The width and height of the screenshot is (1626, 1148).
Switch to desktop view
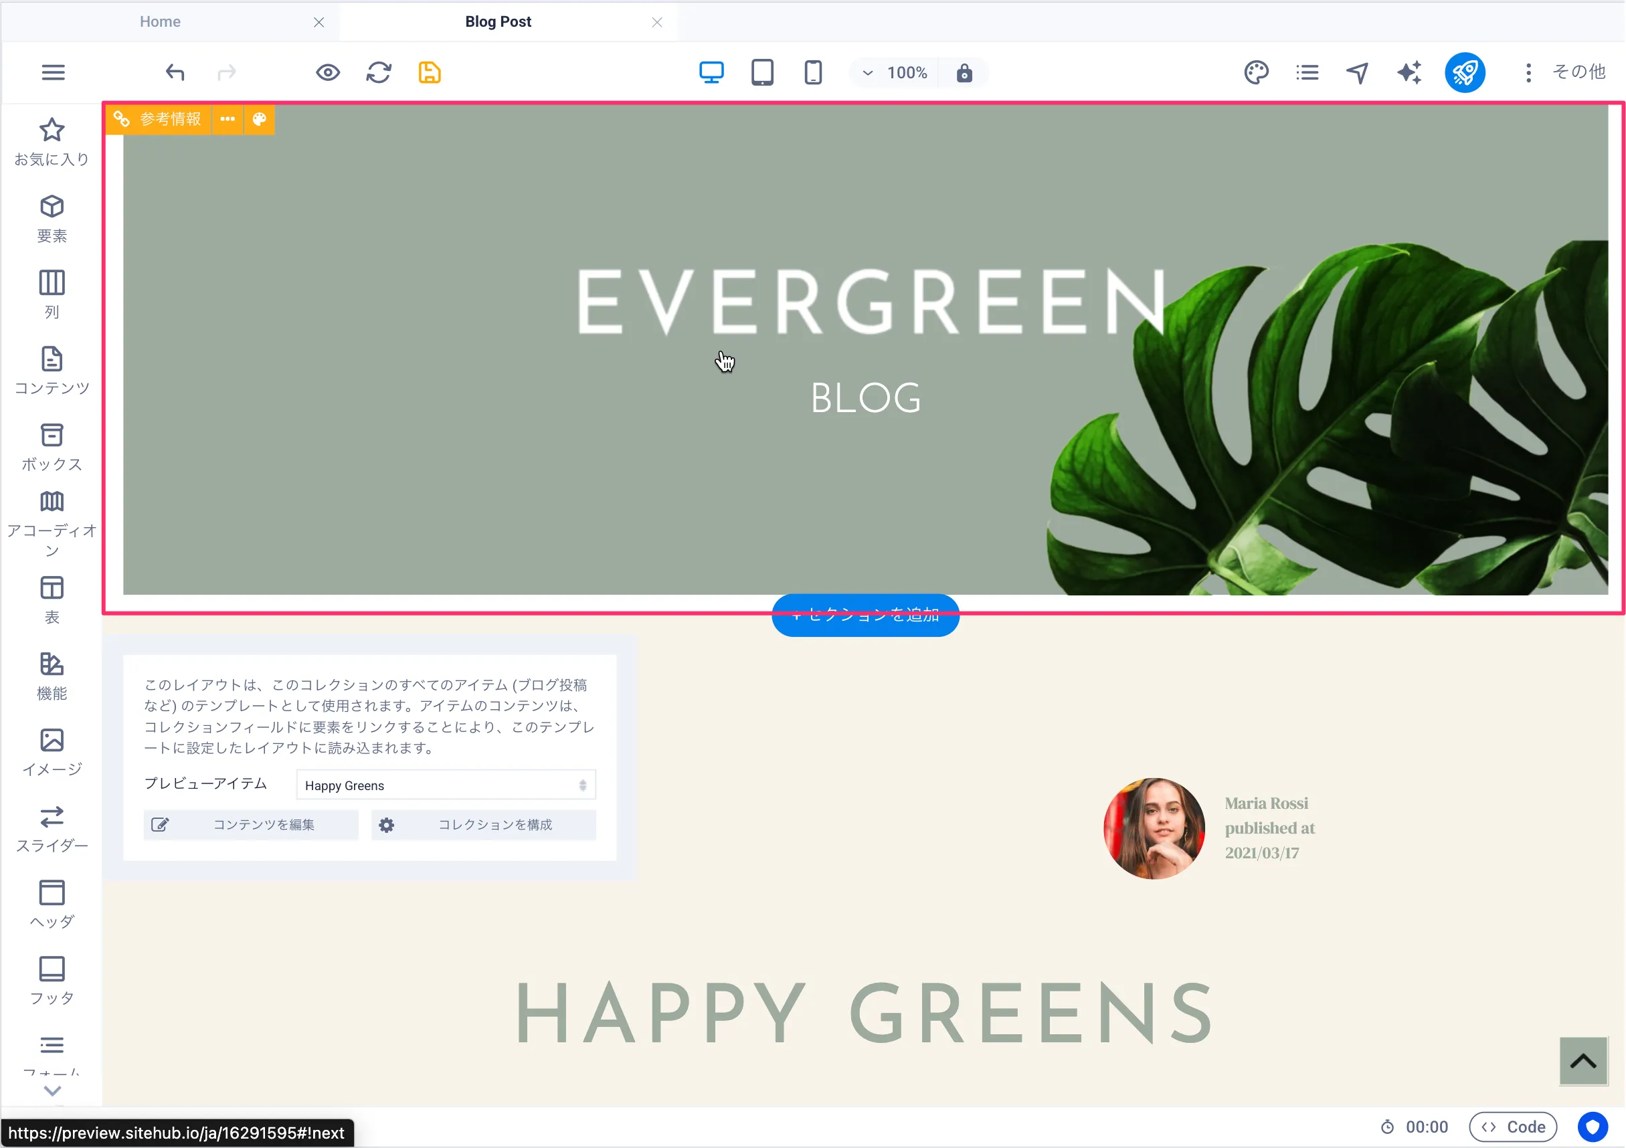coord(712,72)
